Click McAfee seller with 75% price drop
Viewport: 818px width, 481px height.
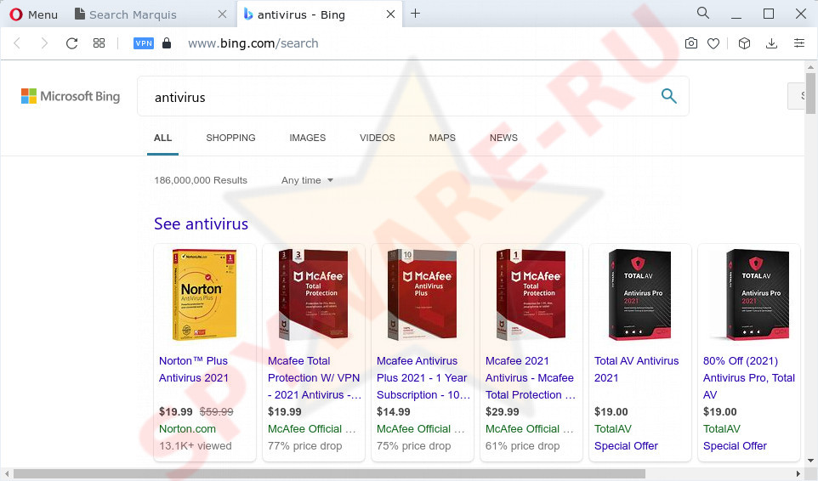click(x=420, y=429)
